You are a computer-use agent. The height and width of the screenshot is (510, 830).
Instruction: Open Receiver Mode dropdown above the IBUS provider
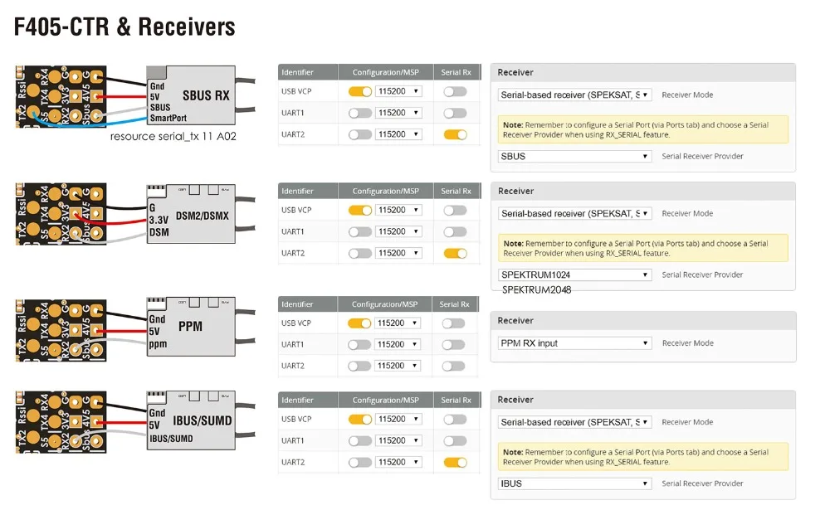click(574, 422)
